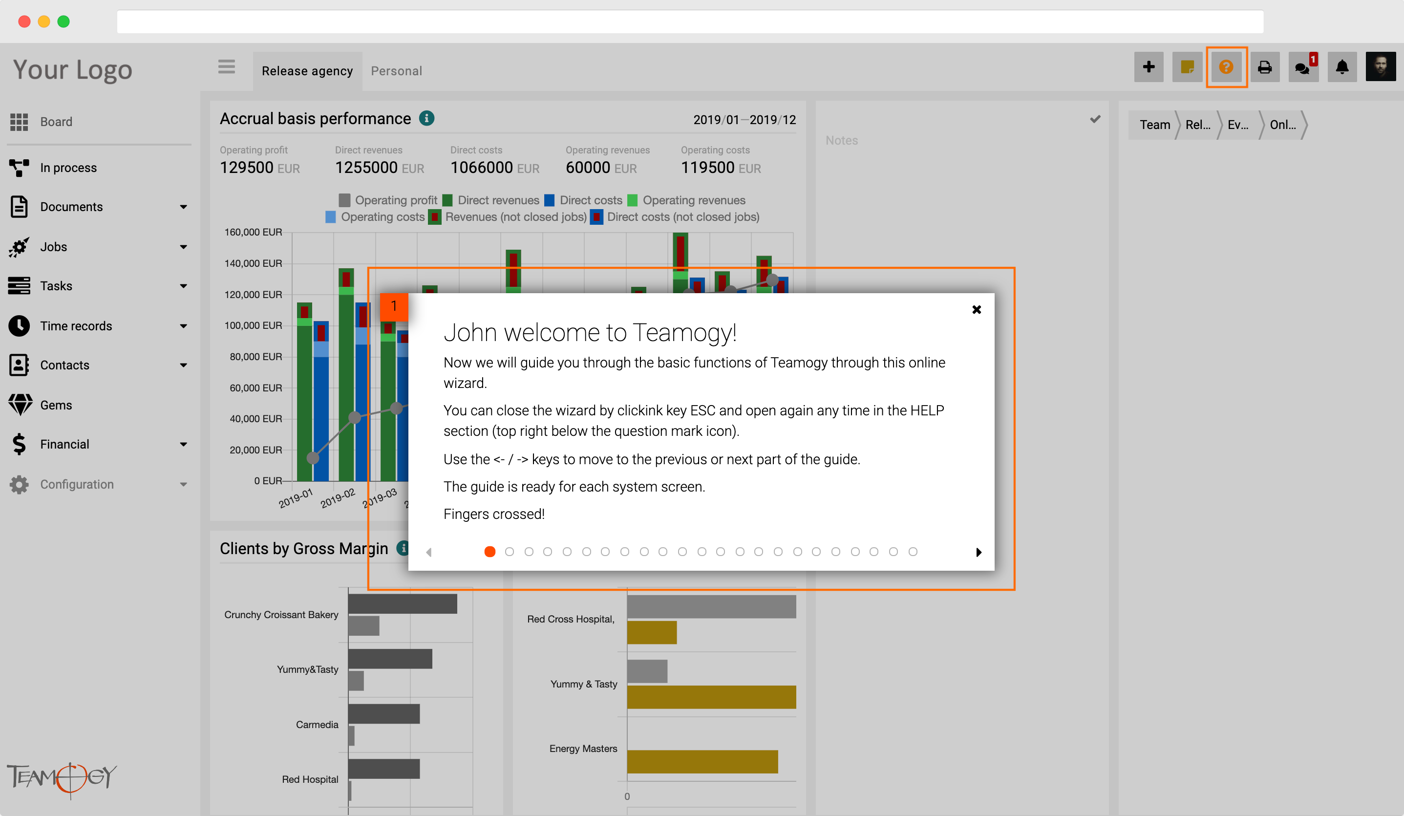Click info icon beside Clients by Gross Margin
This screenshot has width=1404, height=816.
point(403,548)
